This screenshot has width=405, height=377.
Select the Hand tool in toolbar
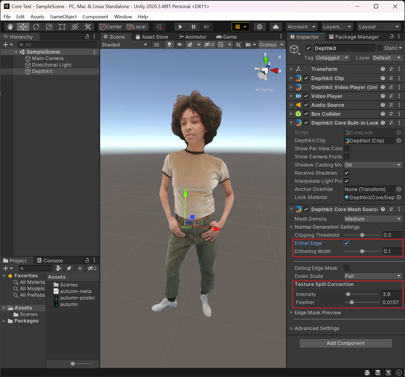(x=10, y=27)
